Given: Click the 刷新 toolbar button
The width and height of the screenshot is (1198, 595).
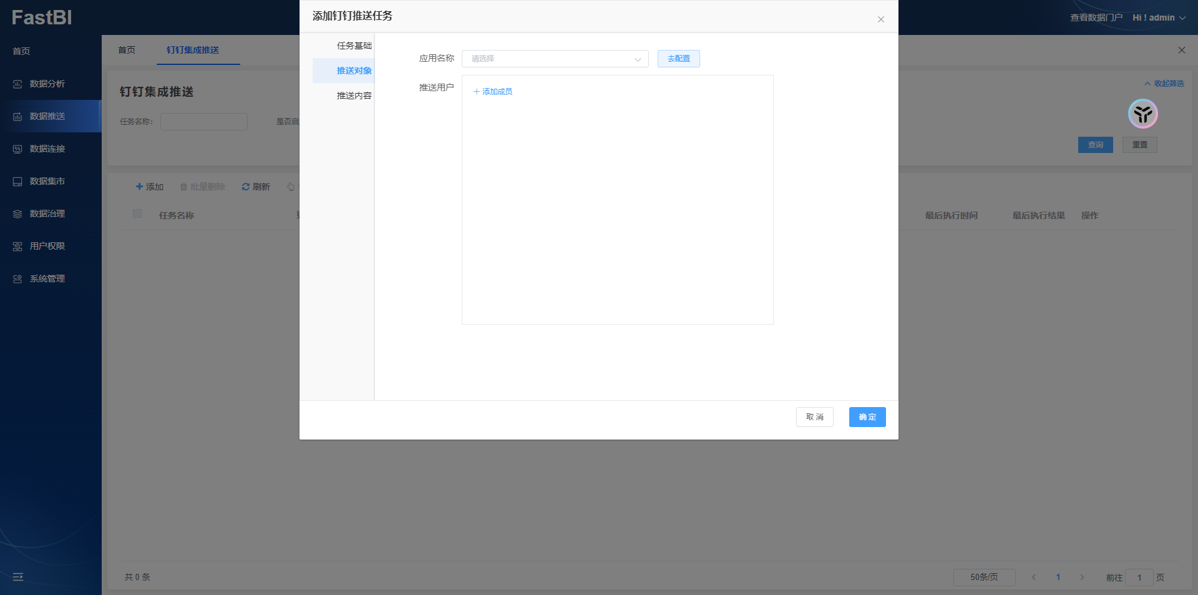Looking at the screenshot, I should click(256, 187).
